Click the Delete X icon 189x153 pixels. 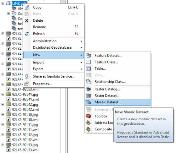pyautogui.click(x=27, y=20)
